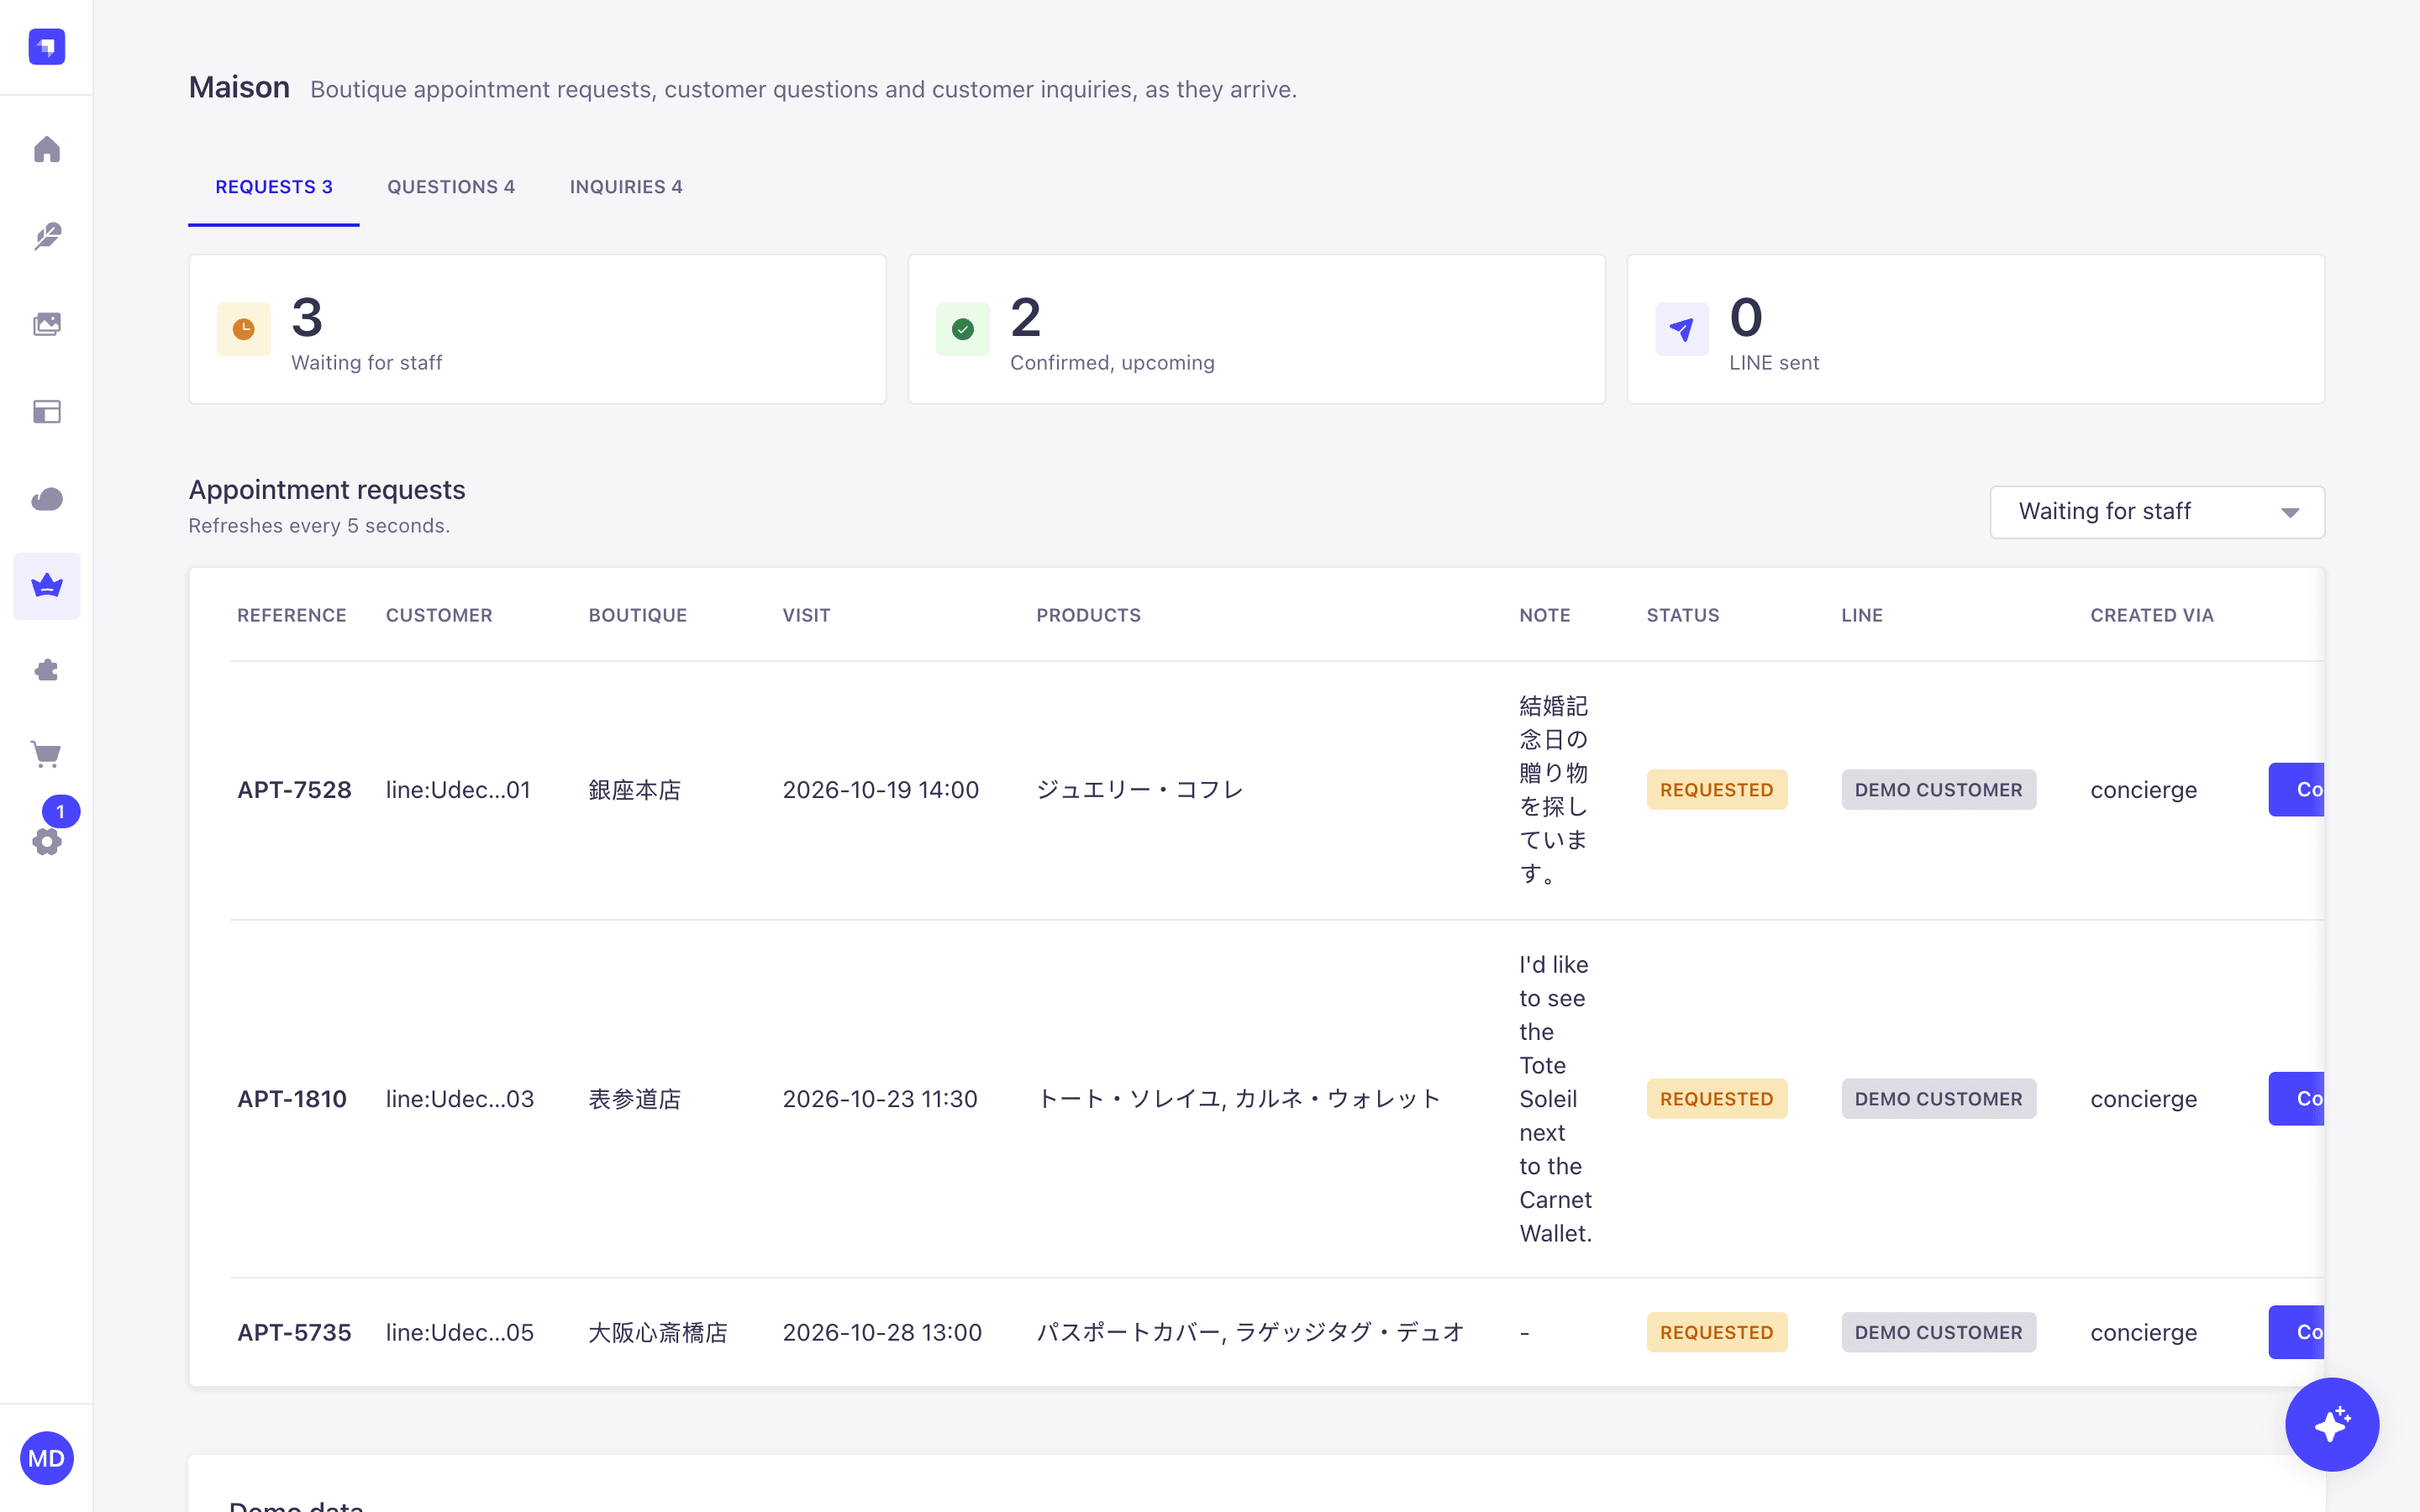Click visit time 2026-10-28 13:00
The height and width of the screenshot is (1512, 2420).
coord(882,1332)
